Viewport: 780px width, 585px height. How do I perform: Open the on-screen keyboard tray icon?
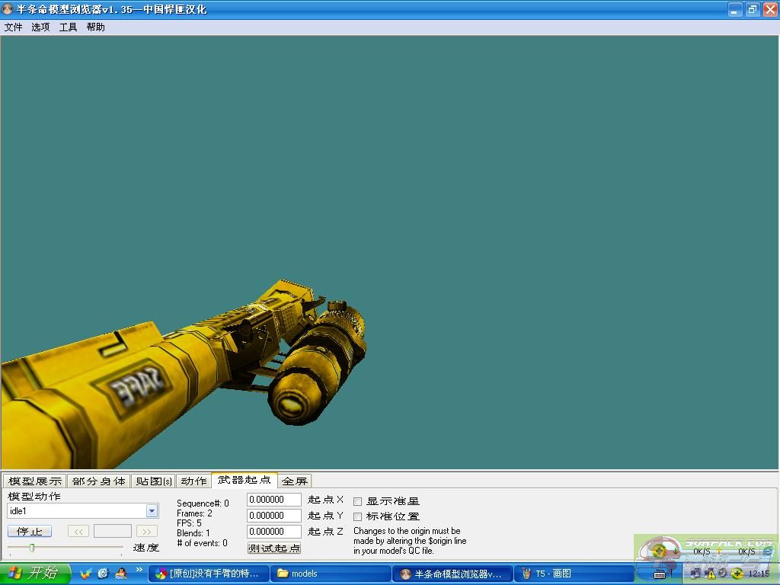660,574
